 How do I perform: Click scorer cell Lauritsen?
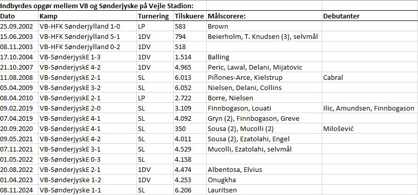coord(264,190)
